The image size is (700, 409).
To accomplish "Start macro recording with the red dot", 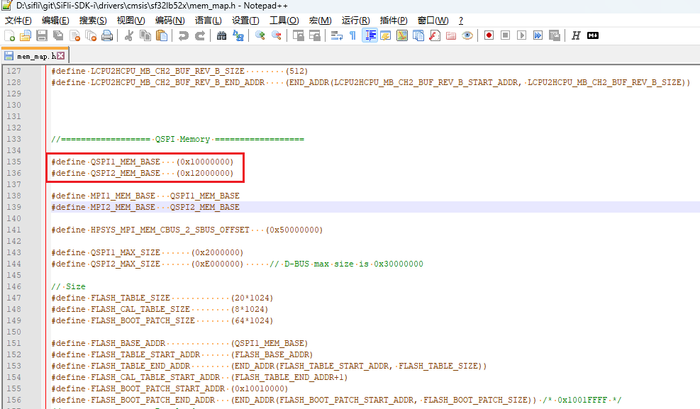I will (x=489, y=35).
